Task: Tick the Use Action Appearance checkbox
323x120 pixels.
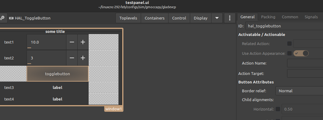Action: [289, 54]
